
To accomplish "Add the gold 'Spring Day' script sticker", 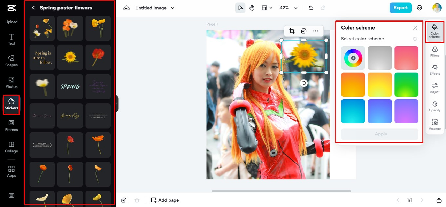I will 70,116.
